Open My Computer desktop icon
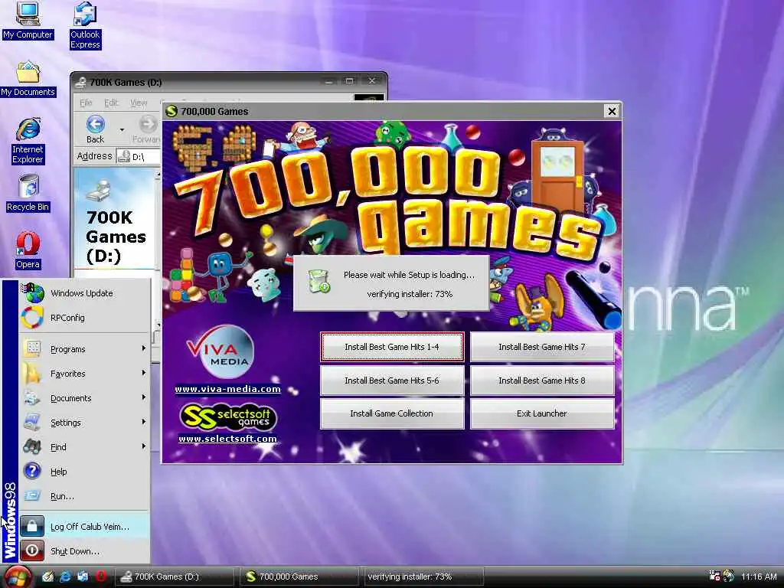This screenshot has height=588, width=784. (x=28, y=21)
